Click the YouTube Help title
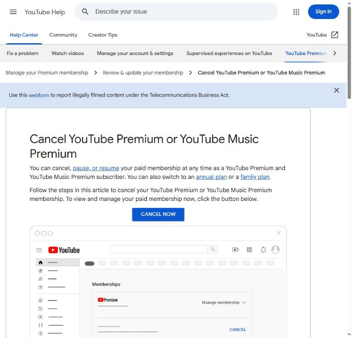 [45, 12]
